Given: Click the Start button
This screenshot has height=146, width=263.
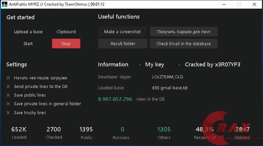Looking at the screenshot, I should click(x=28, y=44).
